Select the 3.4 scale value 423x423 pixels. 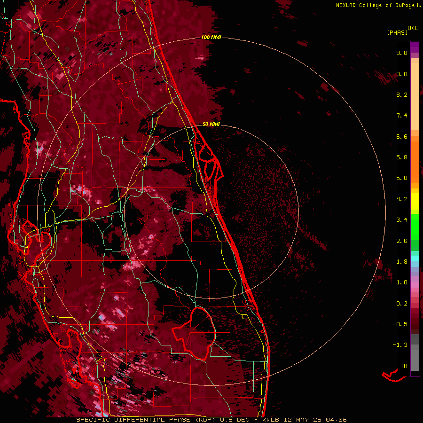[402, 220]
